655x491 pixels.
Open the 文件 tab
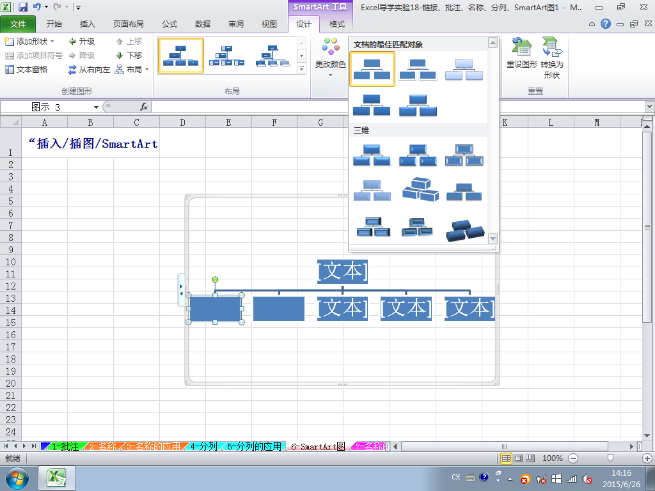[x=17, y=24]
